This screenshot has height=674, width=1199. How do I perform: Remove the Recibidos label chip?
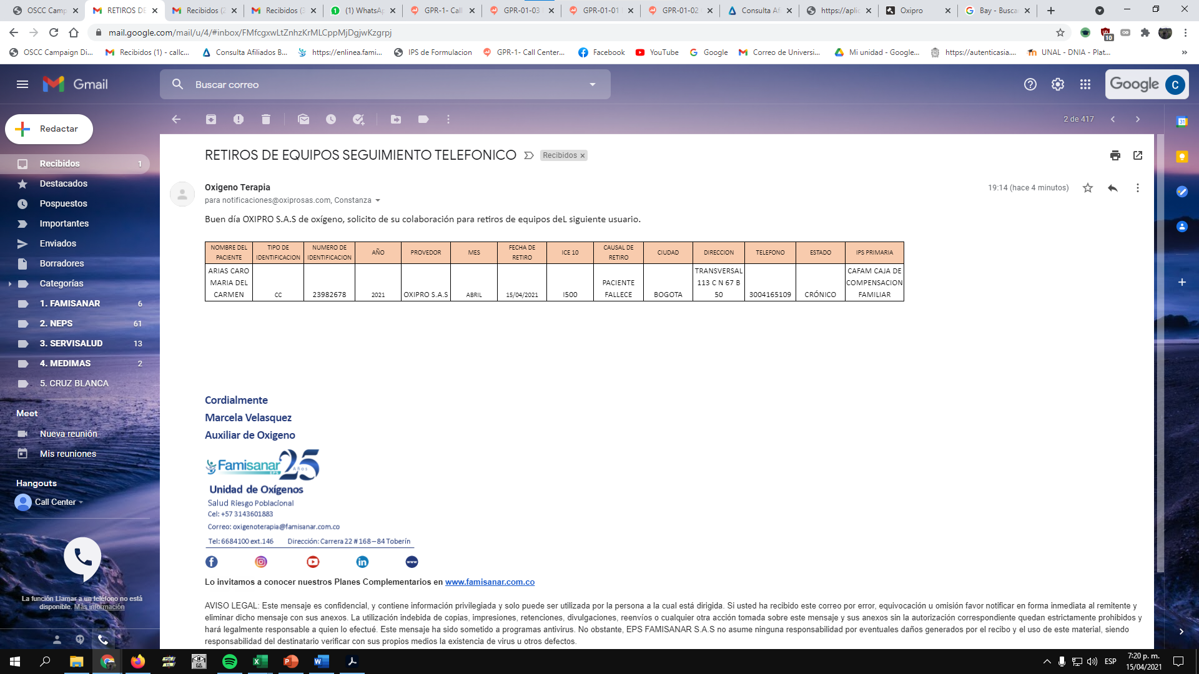(583, 156)
